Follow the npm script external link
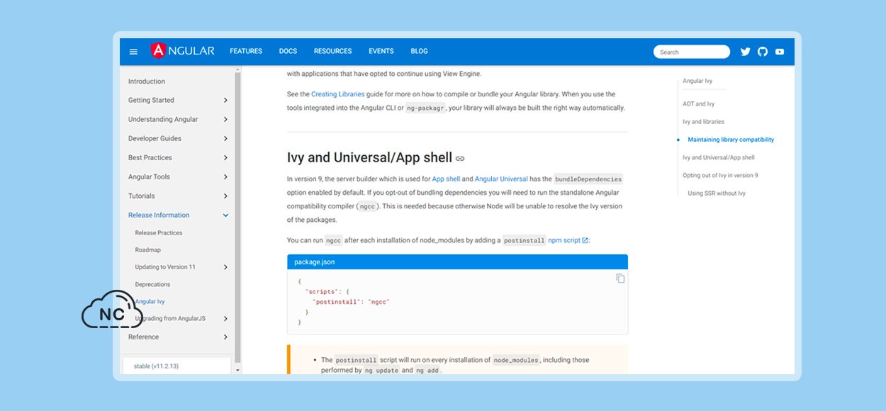The image size is (886, 411). click(x=568, y=240)
